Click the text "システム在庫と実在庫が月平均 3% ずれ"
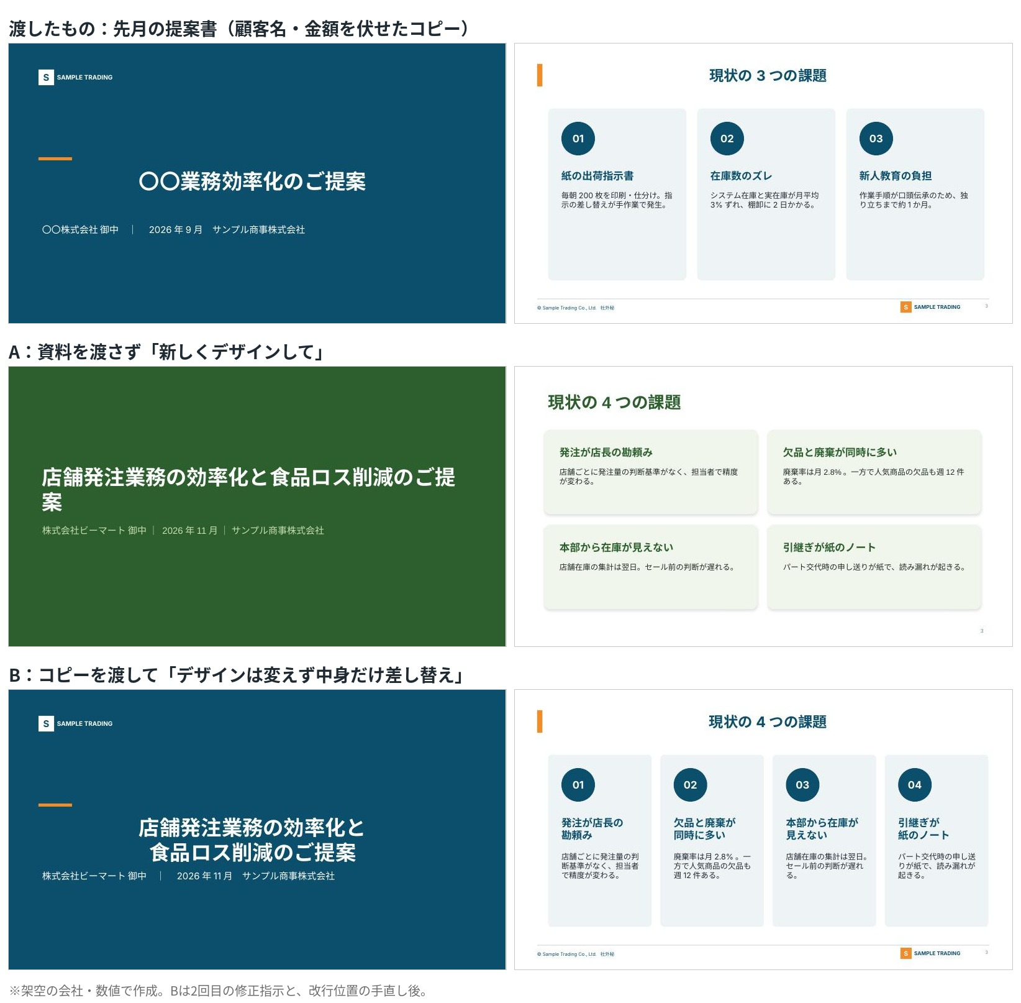Screen dimensions: 1021x1003 tap(765, 199)
